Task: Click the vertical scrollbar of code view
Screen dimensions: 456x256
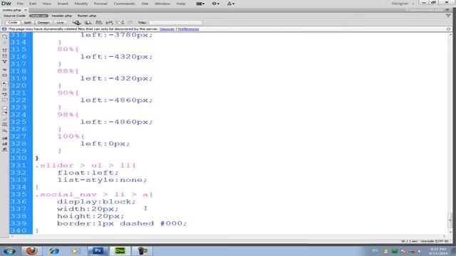Action: pos(450,134)
